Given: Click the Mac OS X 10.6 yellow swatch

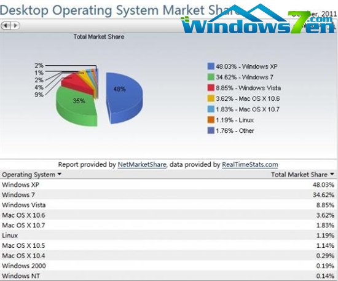Looking at the screenshot, I should (211, 98).
